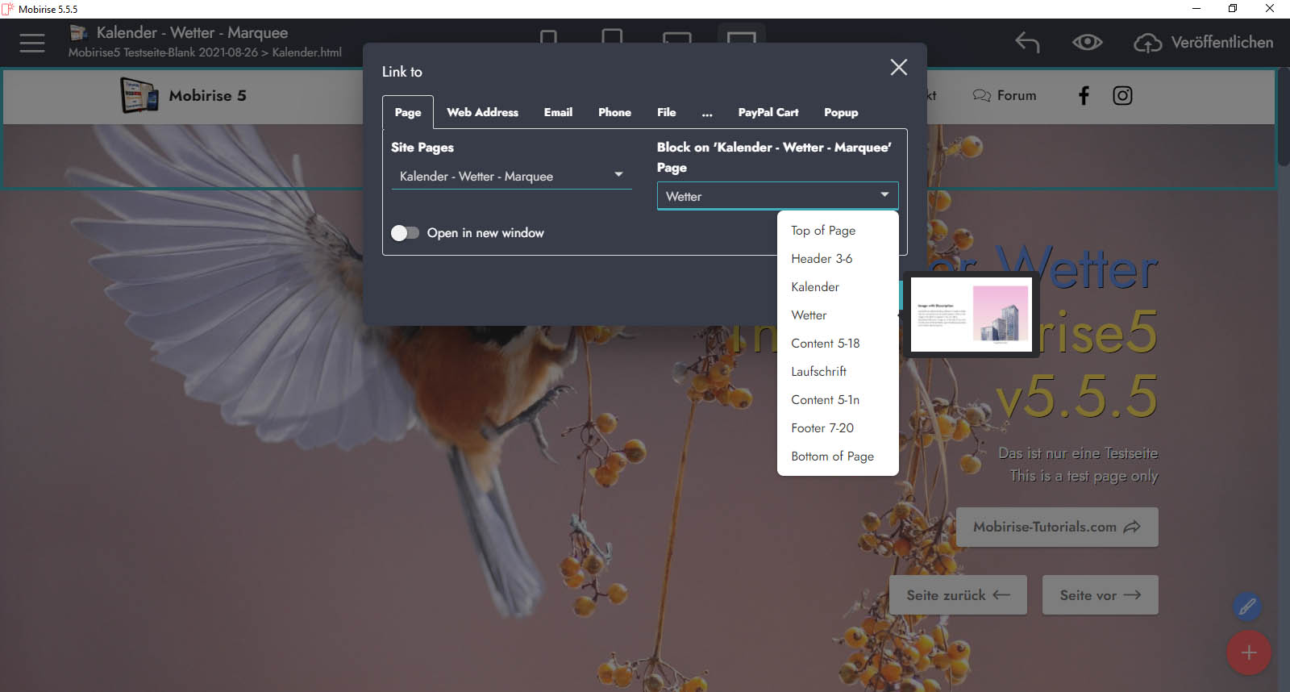
Task: Click the block preview thumbnail
Action: (971, 315)
